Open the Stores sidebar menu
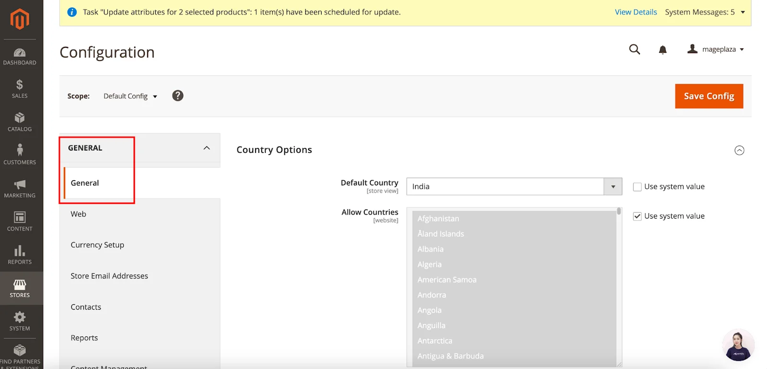The height and width of the screenshot is (369, 767). point(20,288)
